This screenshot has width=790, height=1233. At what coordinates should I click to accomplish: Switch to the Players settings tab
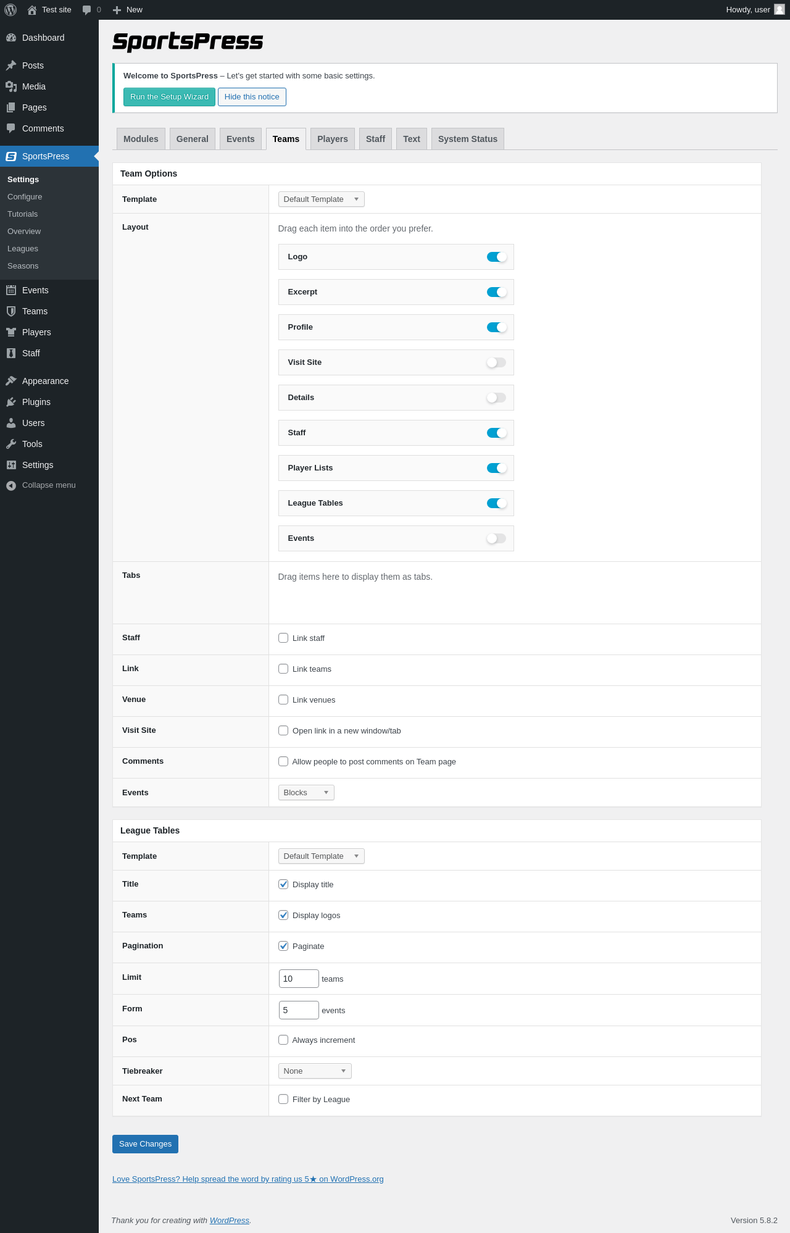333,139
